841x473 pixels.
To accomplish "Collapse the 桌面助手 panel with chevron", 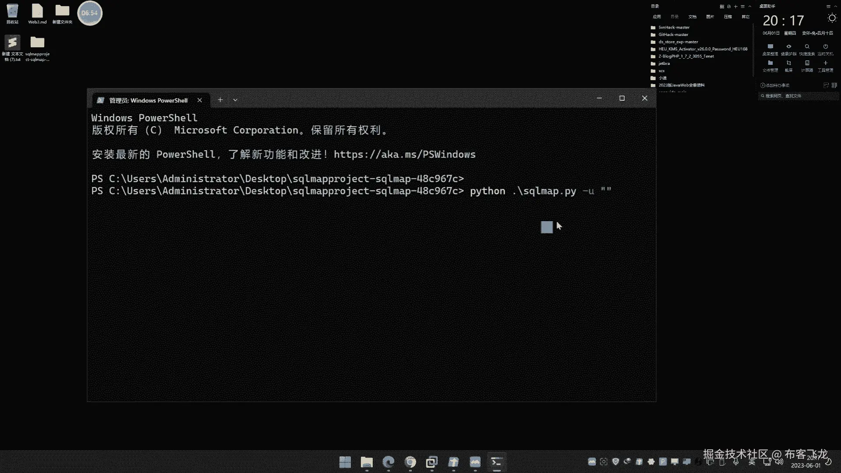I will pyautogui.click(x=835, y=6).
